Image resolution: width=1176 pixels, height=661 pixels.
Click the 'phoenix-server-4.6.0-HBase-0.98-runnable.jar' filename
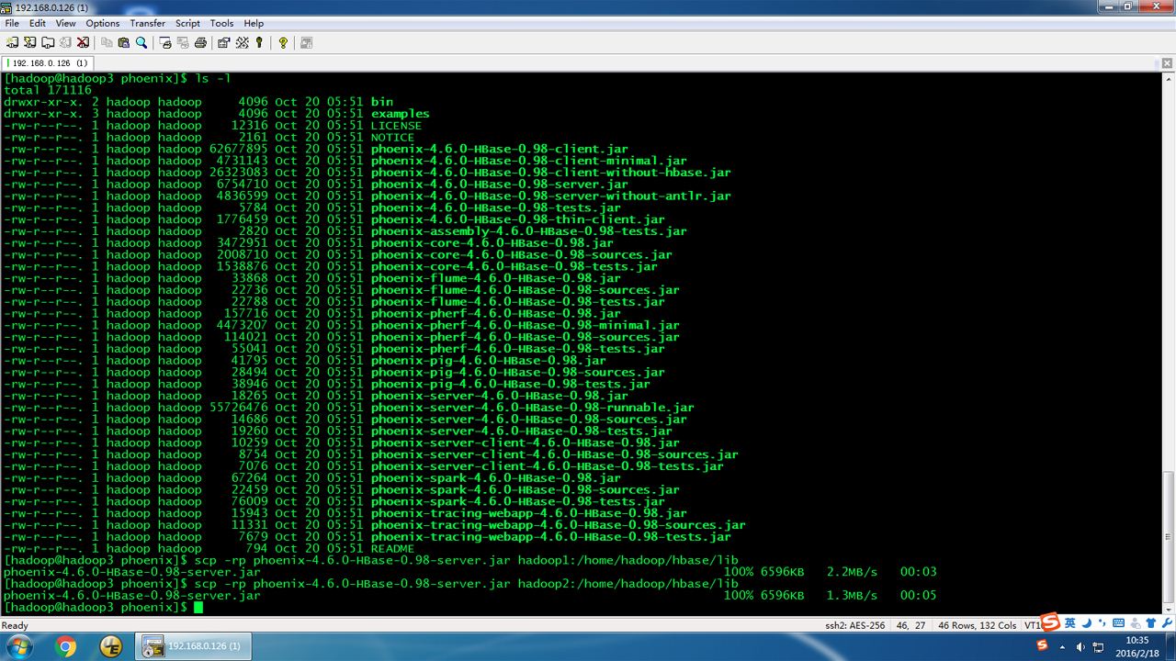pyautogui.click(x=533, y=408)
